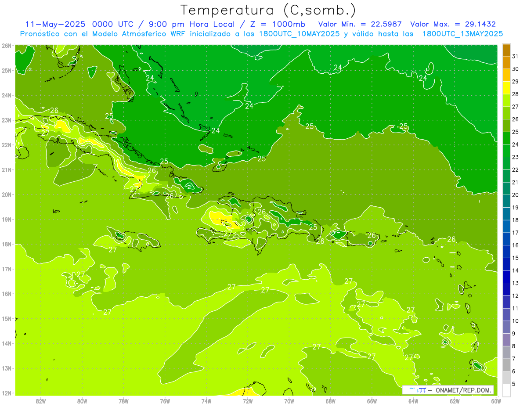
Task: Click the '12N' latitude axis label
Action: pos(7,393)
